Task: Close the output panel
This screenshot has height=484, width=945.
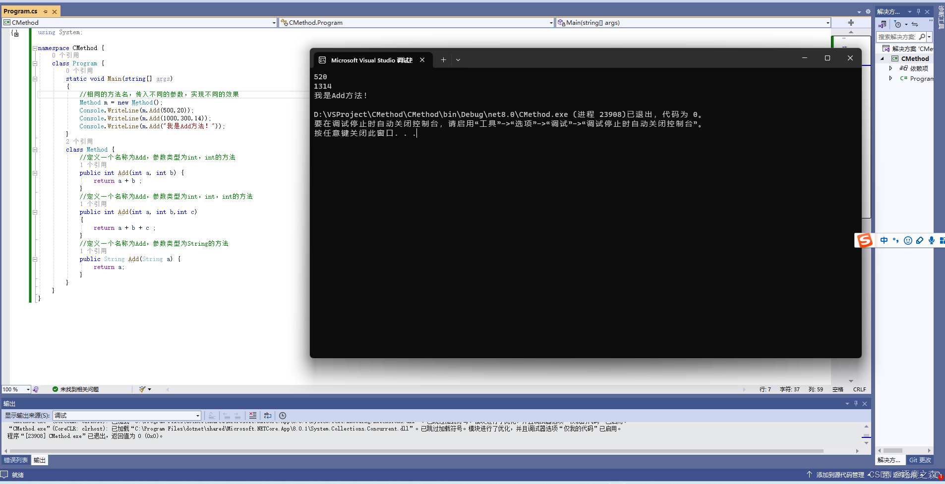Action: [865, 404]
